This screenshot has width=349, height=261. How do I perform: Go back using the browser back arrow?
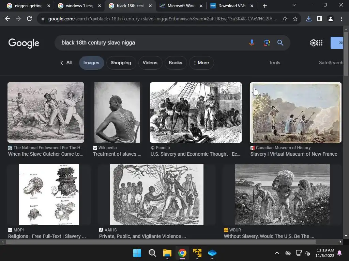pos(7,19)
